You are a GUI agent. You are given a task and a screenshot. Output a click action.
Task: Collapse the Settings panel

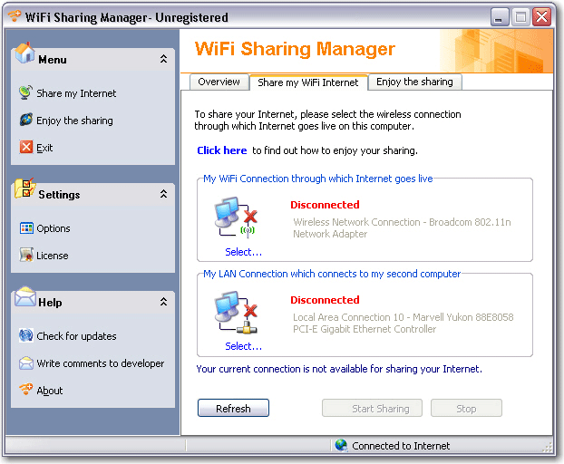click(163, 194)
